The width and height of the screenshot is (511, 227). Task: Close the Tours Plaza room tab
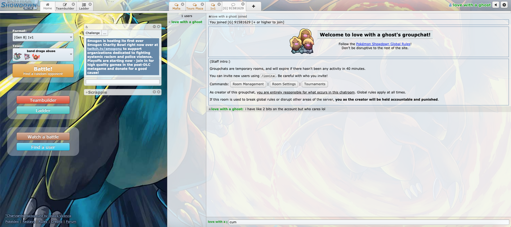[202, 4]
